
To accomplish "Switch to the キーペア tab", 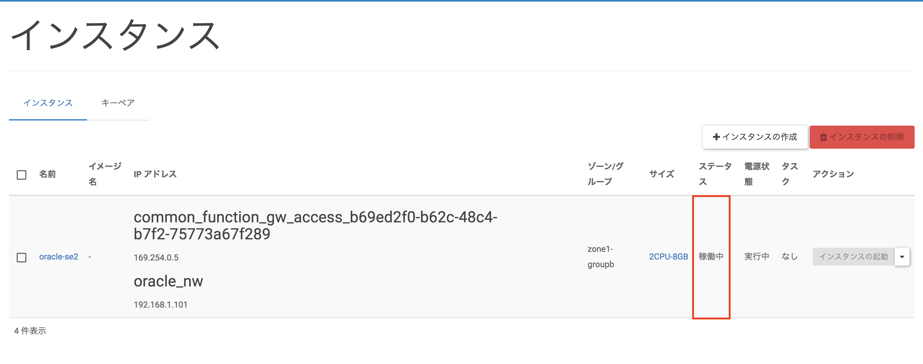I will coord(118,103).
